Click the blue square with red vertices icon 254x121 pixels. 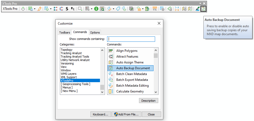55,9
